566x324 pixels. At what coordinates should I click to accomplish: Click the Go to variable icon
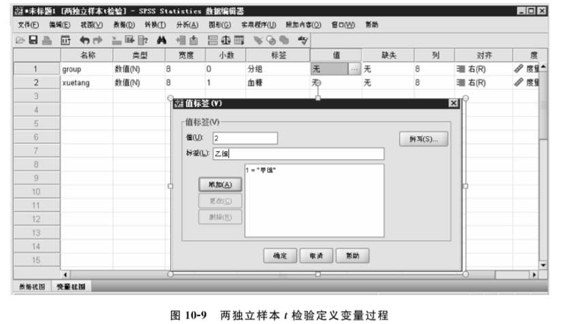point(129,40)
